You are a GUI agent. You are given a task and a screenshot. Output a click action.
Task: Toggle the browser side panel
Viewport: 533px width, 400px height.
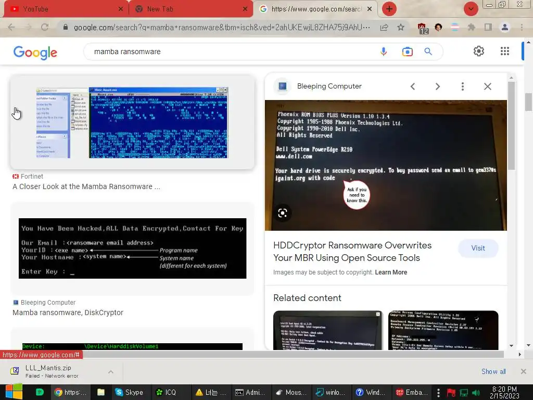point(488,27)
